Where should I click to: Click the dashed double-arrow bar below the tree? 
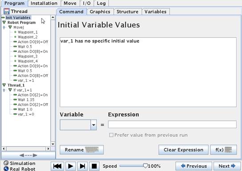click(28, 155)
